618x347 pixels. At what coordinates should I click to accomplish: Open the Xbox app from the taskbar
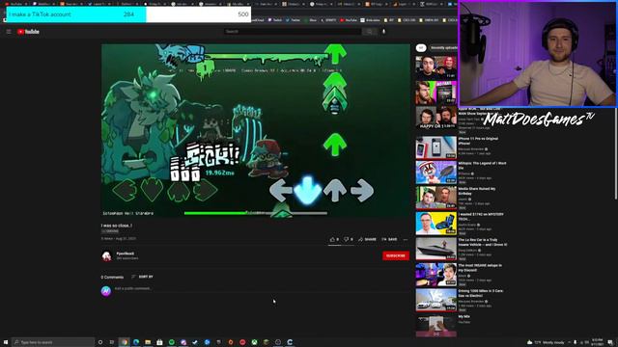[254, 342]
